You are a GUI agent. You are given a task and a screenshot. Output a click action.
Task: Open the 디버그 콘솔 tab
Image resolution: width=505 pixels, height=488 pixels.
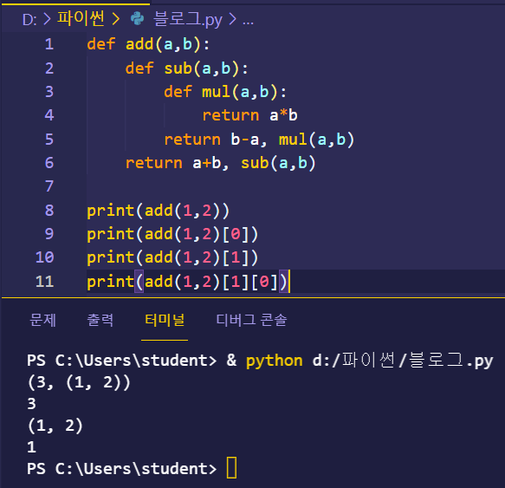pos(251,320)
